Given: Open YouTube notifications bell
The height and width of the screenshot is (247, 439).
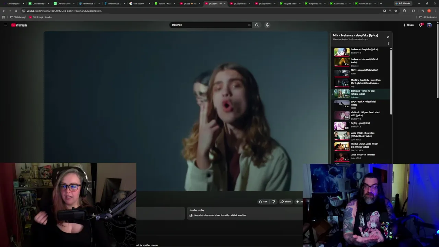Looking at the screenshot, I should tap(420, 25).
